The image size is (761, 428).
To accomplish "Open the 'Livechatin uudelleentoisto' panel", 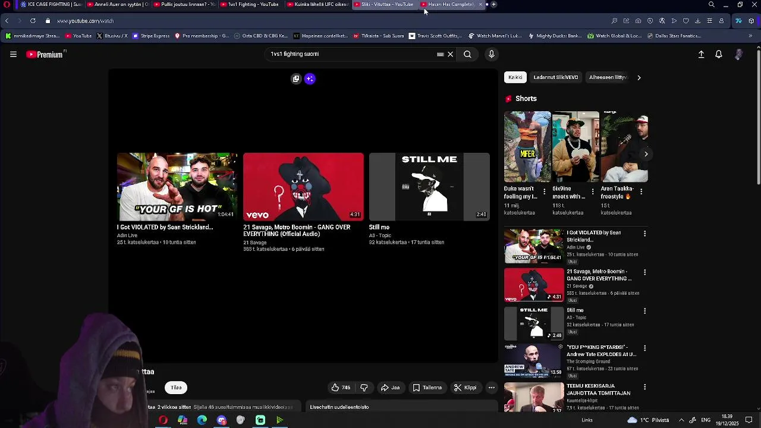I will (401, 407).
